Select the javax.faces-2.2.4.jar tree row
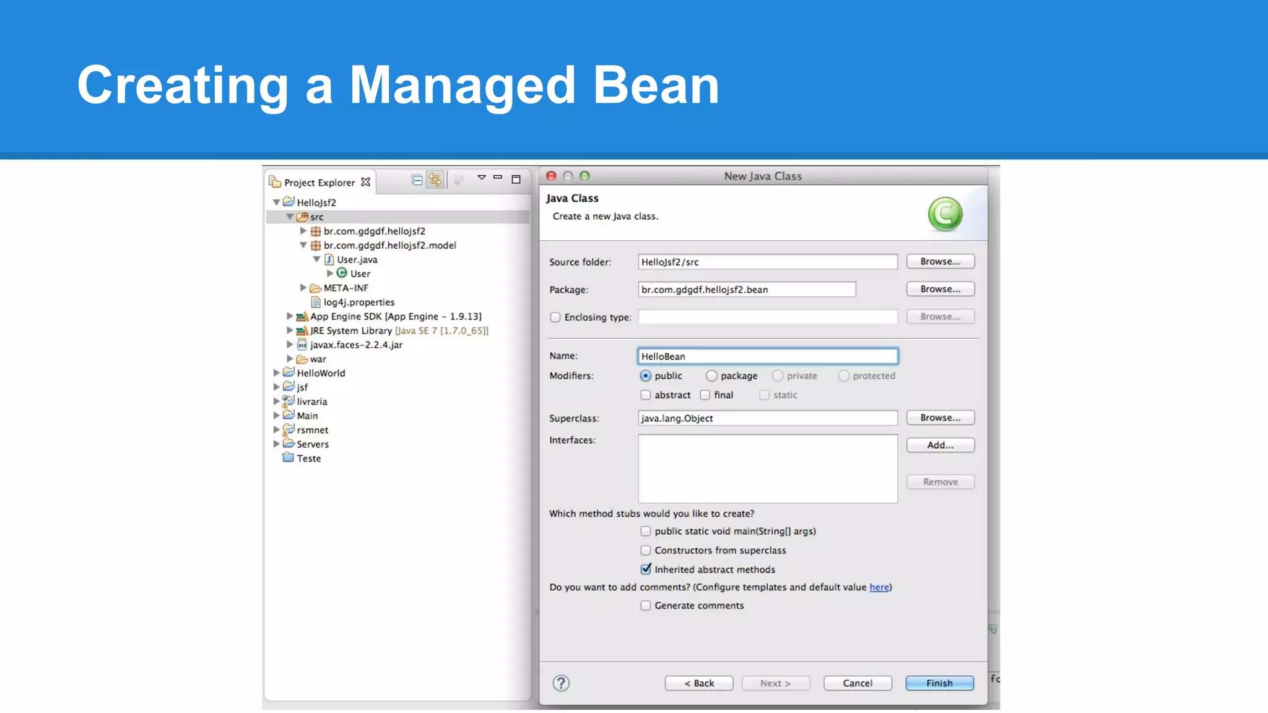The image size is (1268, 713). [397, 345]
